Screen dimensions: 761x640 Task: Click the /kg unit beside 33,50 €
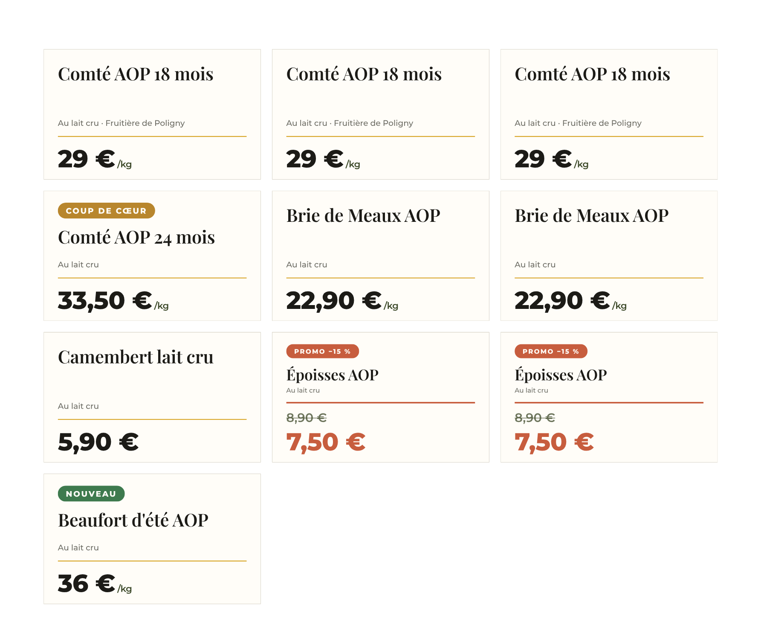point(162,306)
